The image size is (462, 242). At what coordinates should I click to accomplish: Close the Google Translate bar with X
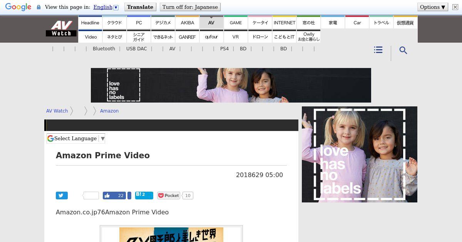point(455,7)
